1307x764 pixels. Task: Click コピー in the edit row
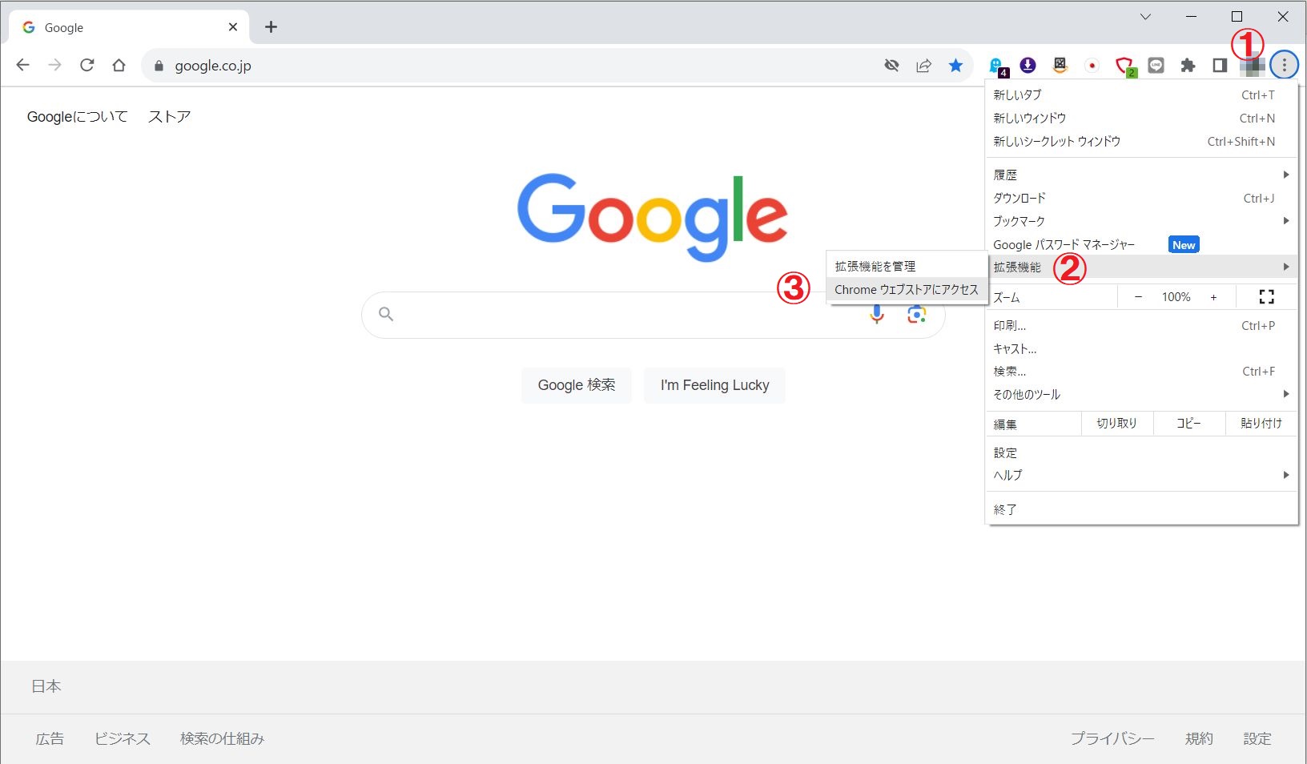(1189, 424)
